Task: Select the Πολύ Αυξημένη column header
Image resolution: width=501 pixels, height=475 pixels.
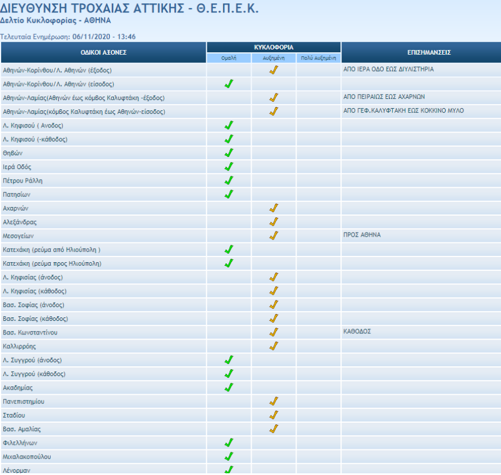Action: 318,58
